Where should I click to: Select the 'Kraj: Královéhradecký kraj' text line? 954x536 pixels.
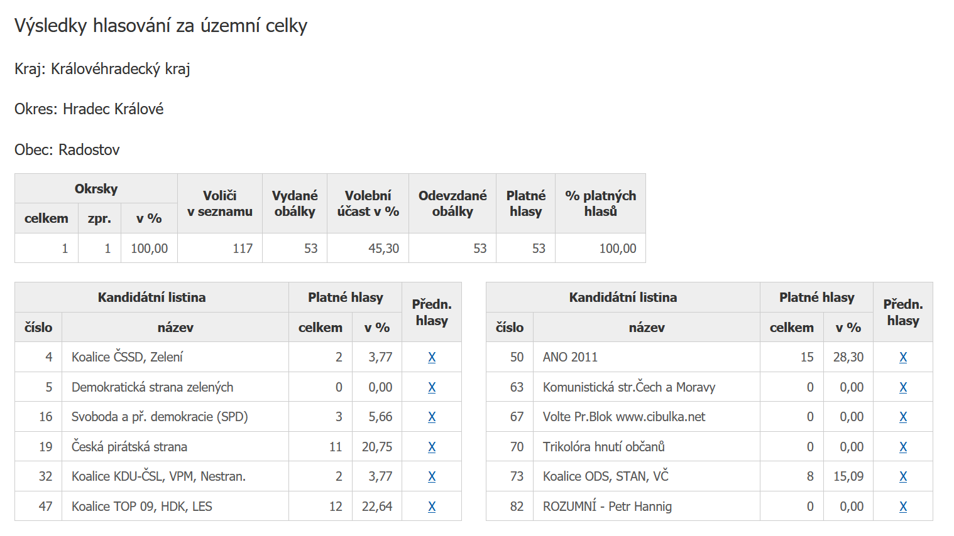tap(102, 69)
